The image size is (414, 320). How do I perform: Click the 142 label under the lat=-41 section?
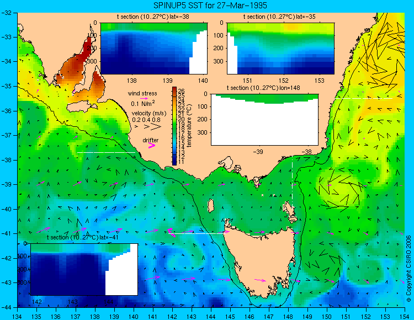coord(36,302)
